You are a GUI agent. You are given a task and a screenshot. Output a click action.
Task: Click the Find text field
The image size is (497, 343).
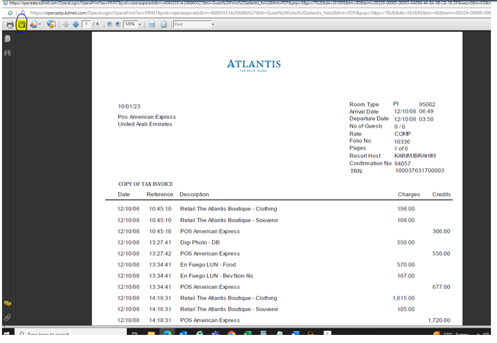[192, 24]
